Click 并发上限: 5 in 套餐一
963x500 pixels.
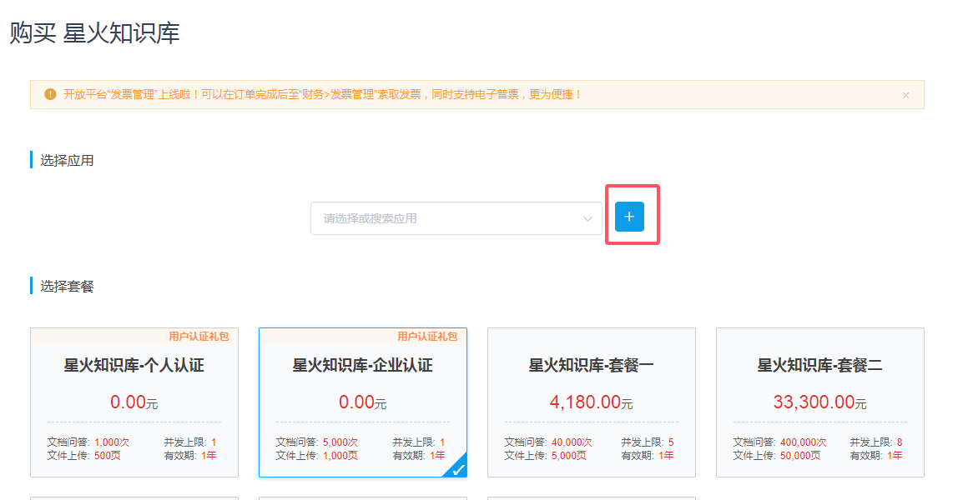tap(648, 442)
